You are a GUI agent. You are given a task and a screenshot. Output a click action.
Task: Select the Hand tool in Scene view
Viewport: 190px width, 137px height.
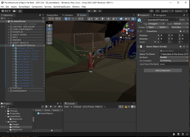[50, 25]
